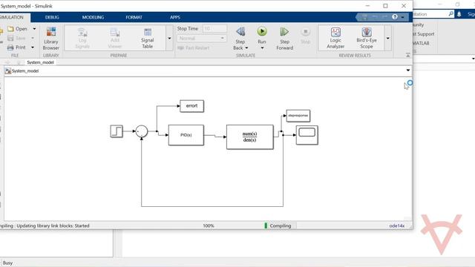Expand the Open dropdown arrow
475x267 pixels.
click(34, 29)
